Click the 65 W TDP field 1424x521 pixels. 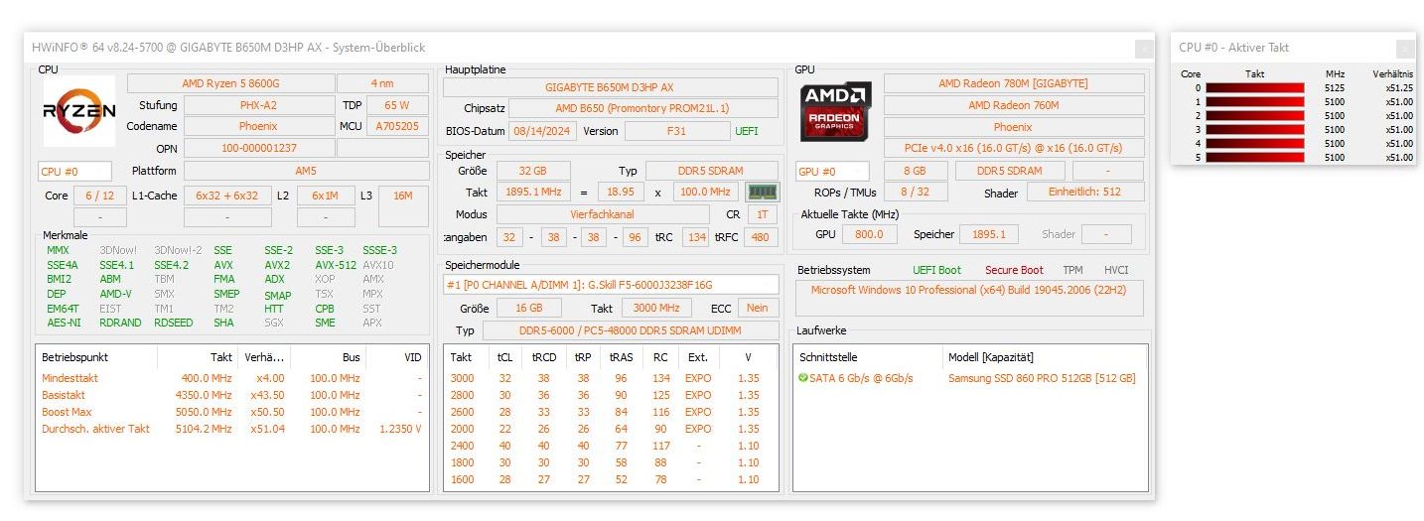pyautogui.click(x=397, y=105)
